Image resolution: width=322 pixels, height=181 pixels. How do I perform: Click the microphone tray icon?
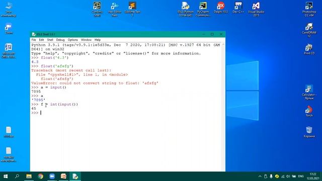271,176
